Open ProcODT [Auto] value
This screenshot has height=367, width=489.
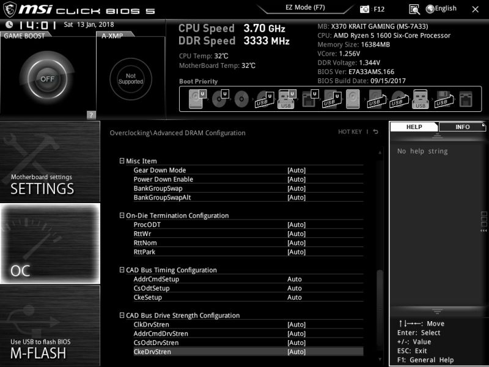[x=296, y=224]
